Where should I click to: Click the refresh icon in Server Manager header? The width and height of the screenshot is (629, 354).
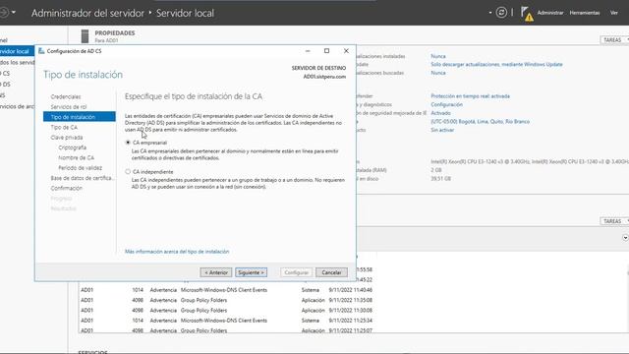(x=501, y=13)
